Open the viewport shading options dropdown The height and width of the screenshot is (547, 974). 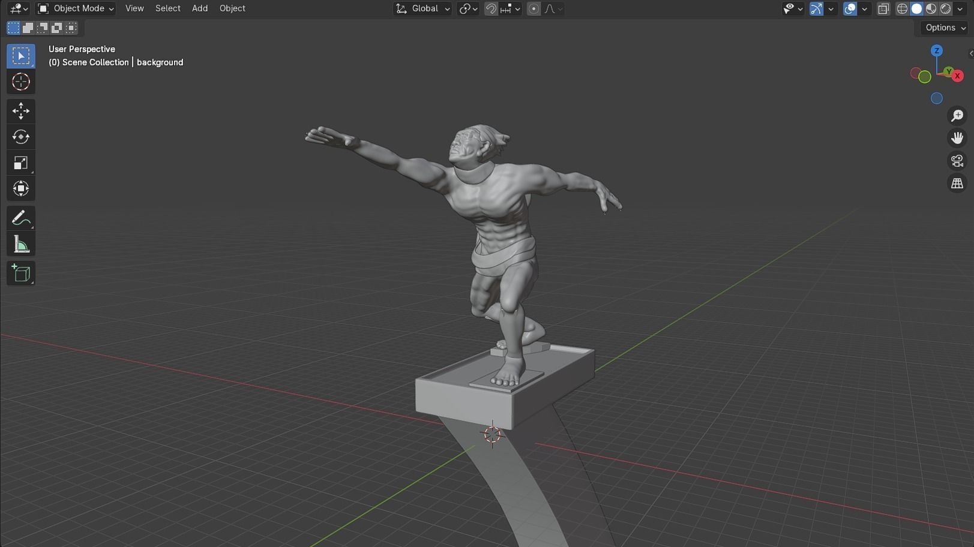pos(960,8)
